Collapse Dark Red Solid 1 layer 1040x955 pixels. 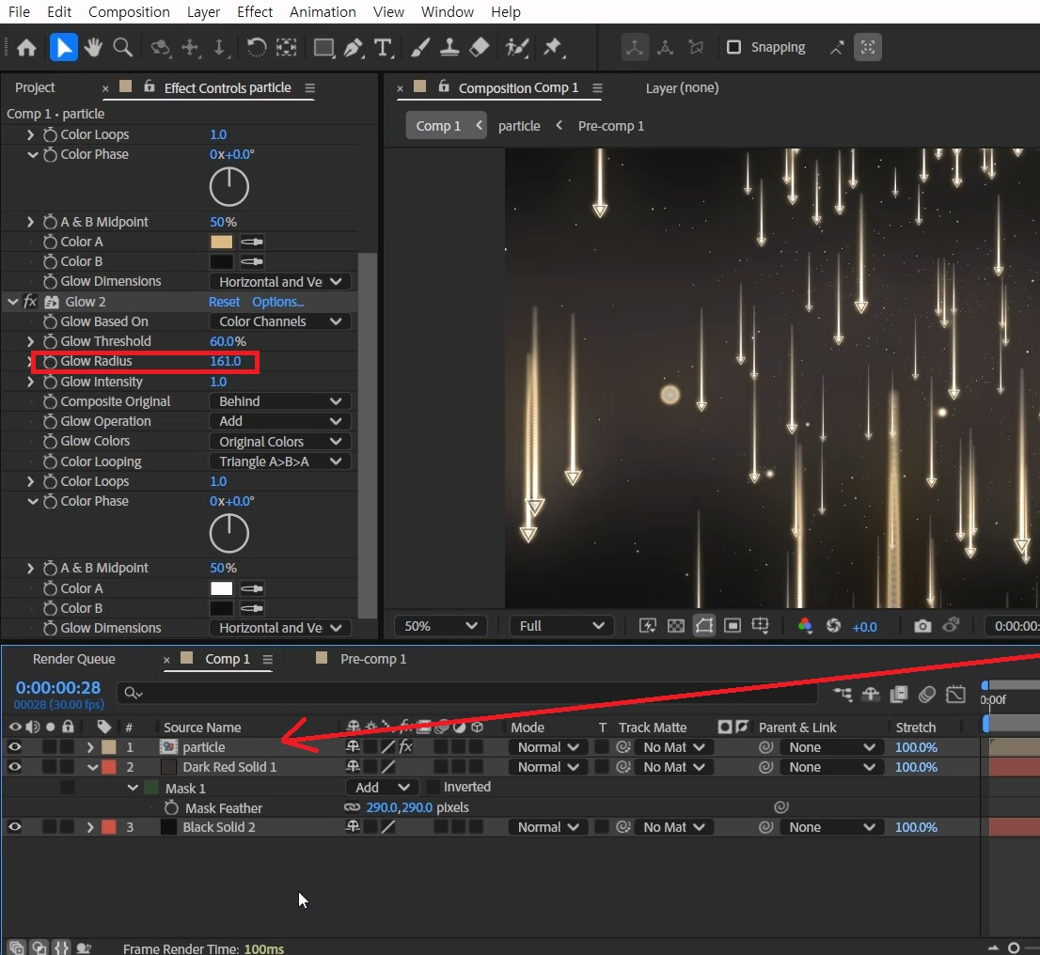coord(92,767)
